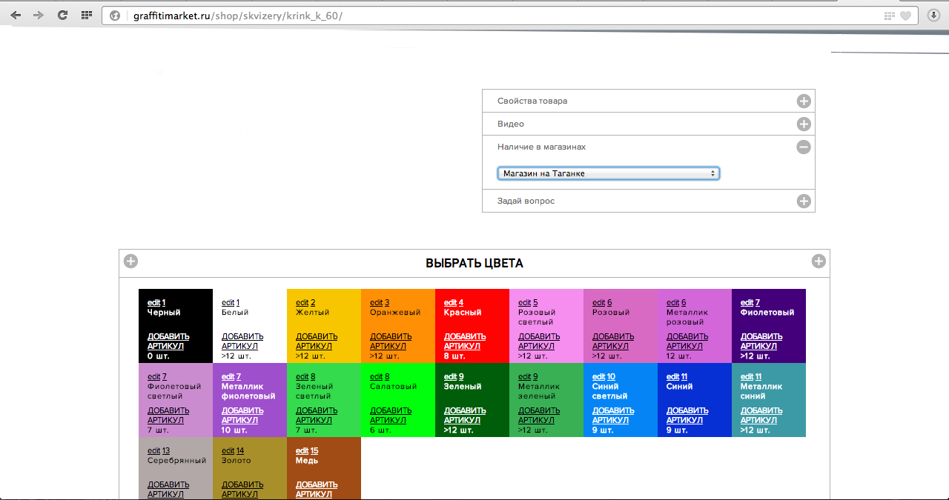Click the left plus icon beside ВЫБРАТЬ ЦВЕТА
Screen dimensions: 949x500
[x=130, y=261]
